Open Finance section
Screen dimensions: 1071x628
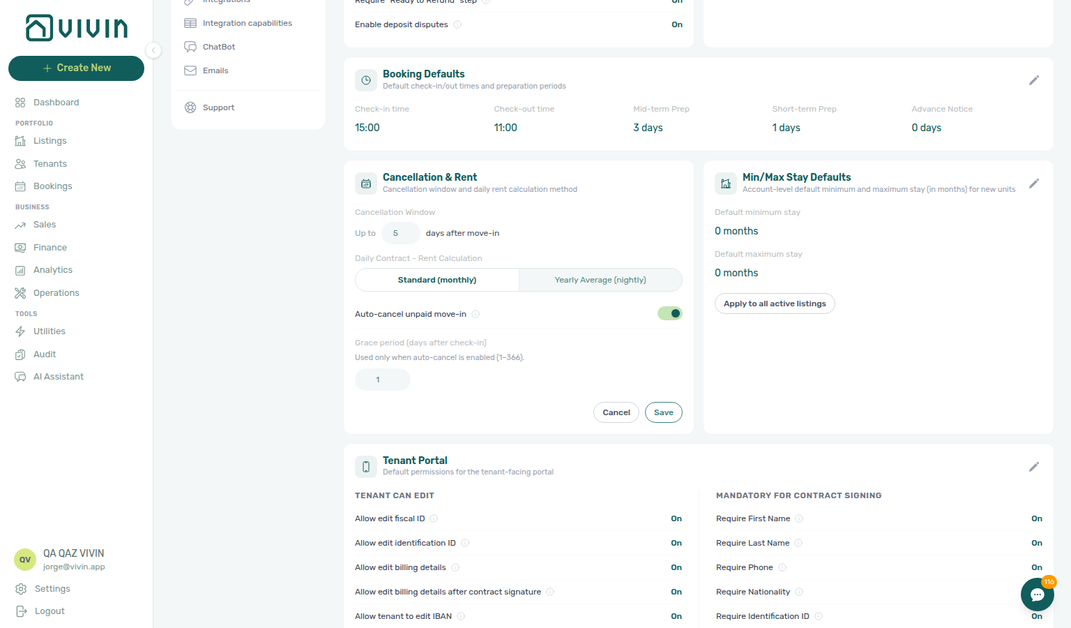[x=50, y=248]
